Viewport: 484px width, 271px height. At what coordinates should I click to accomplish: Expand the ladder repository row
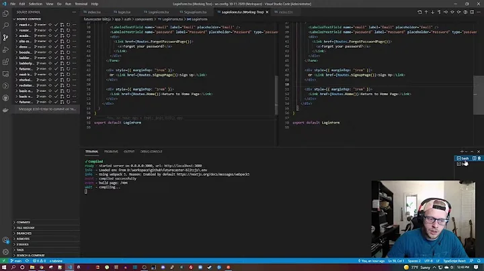[17, 58]
